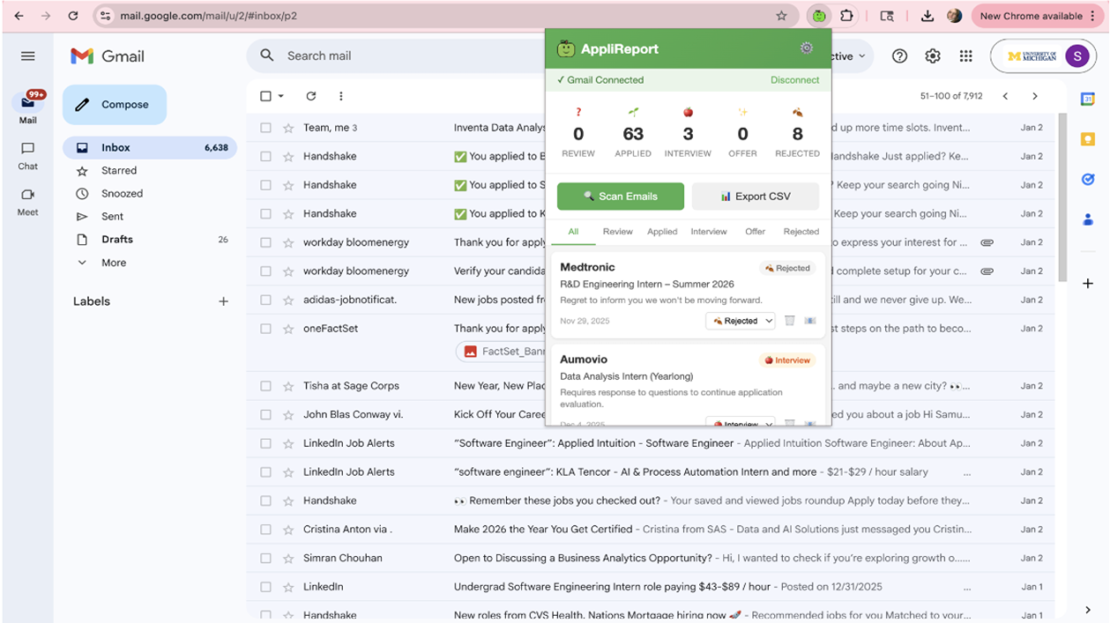Open the Active status dropdown
This screenshot has height=623, width=1110.
click(848, 56)
